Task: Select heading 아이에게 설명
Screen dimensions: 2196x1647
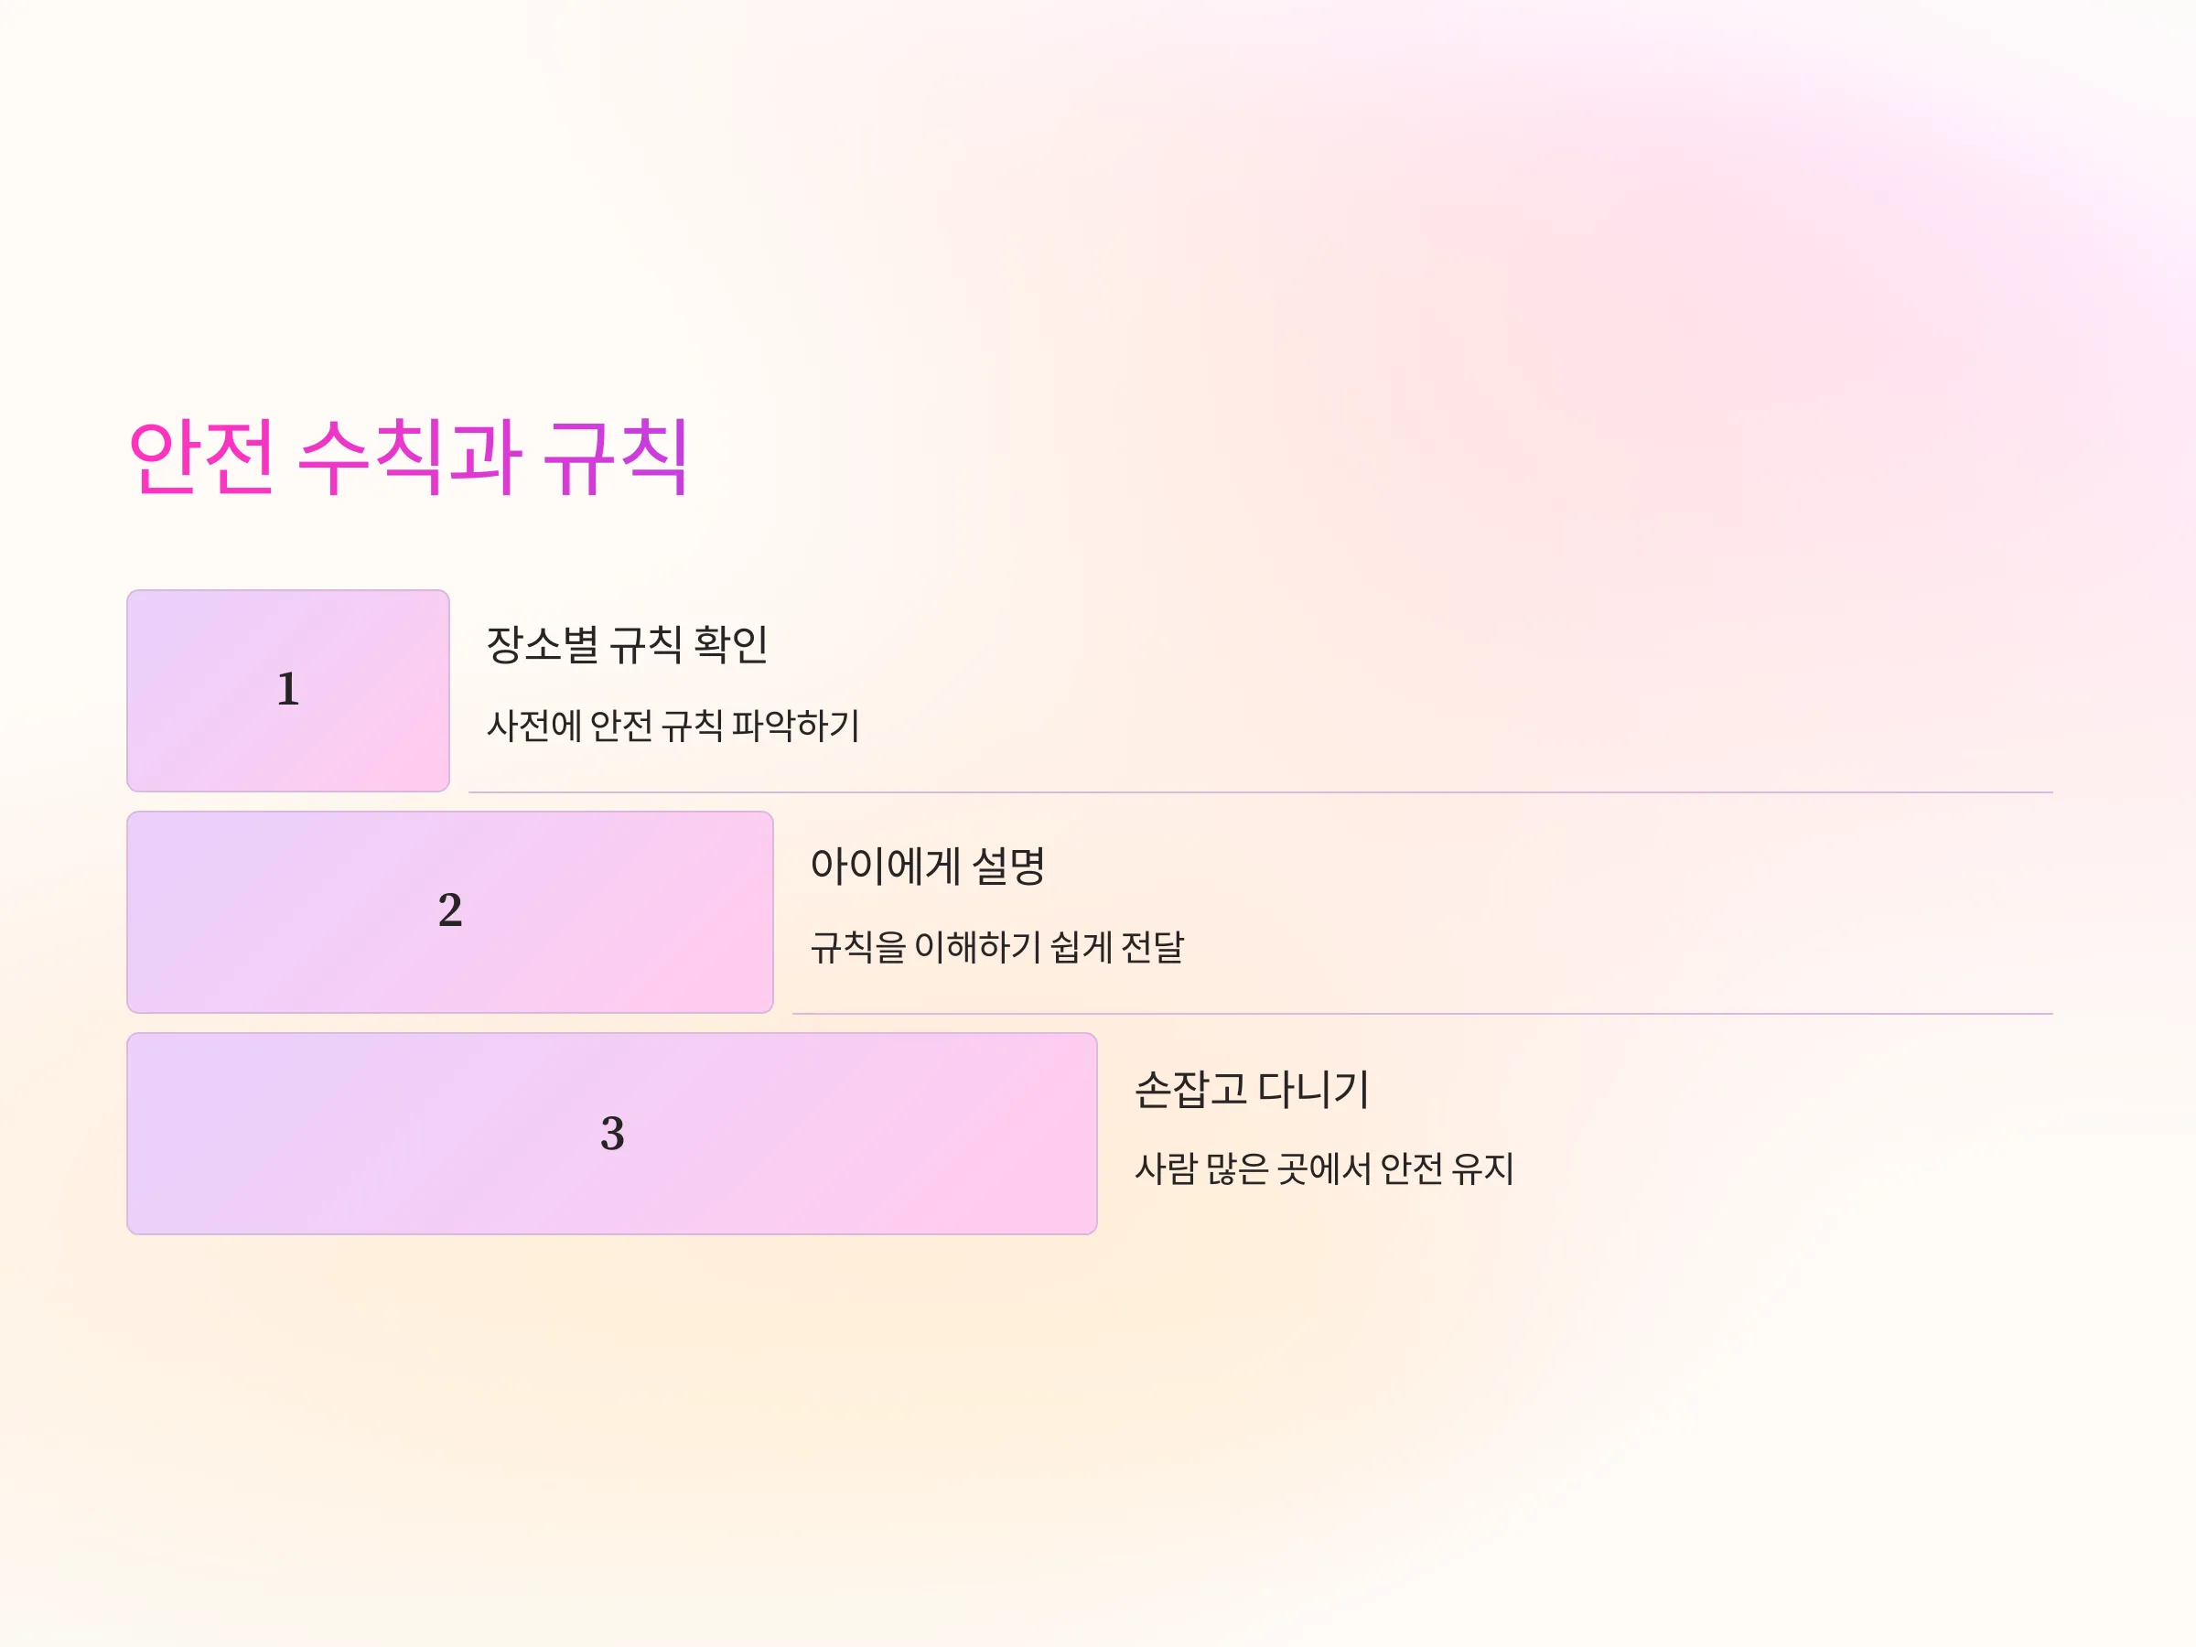Action: click(927, 866)
